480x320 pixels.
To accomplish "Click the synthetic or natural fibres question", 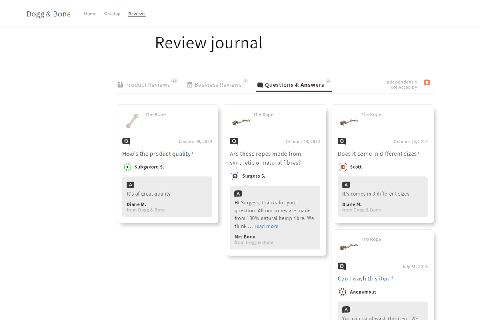I will tap(266, 158).
